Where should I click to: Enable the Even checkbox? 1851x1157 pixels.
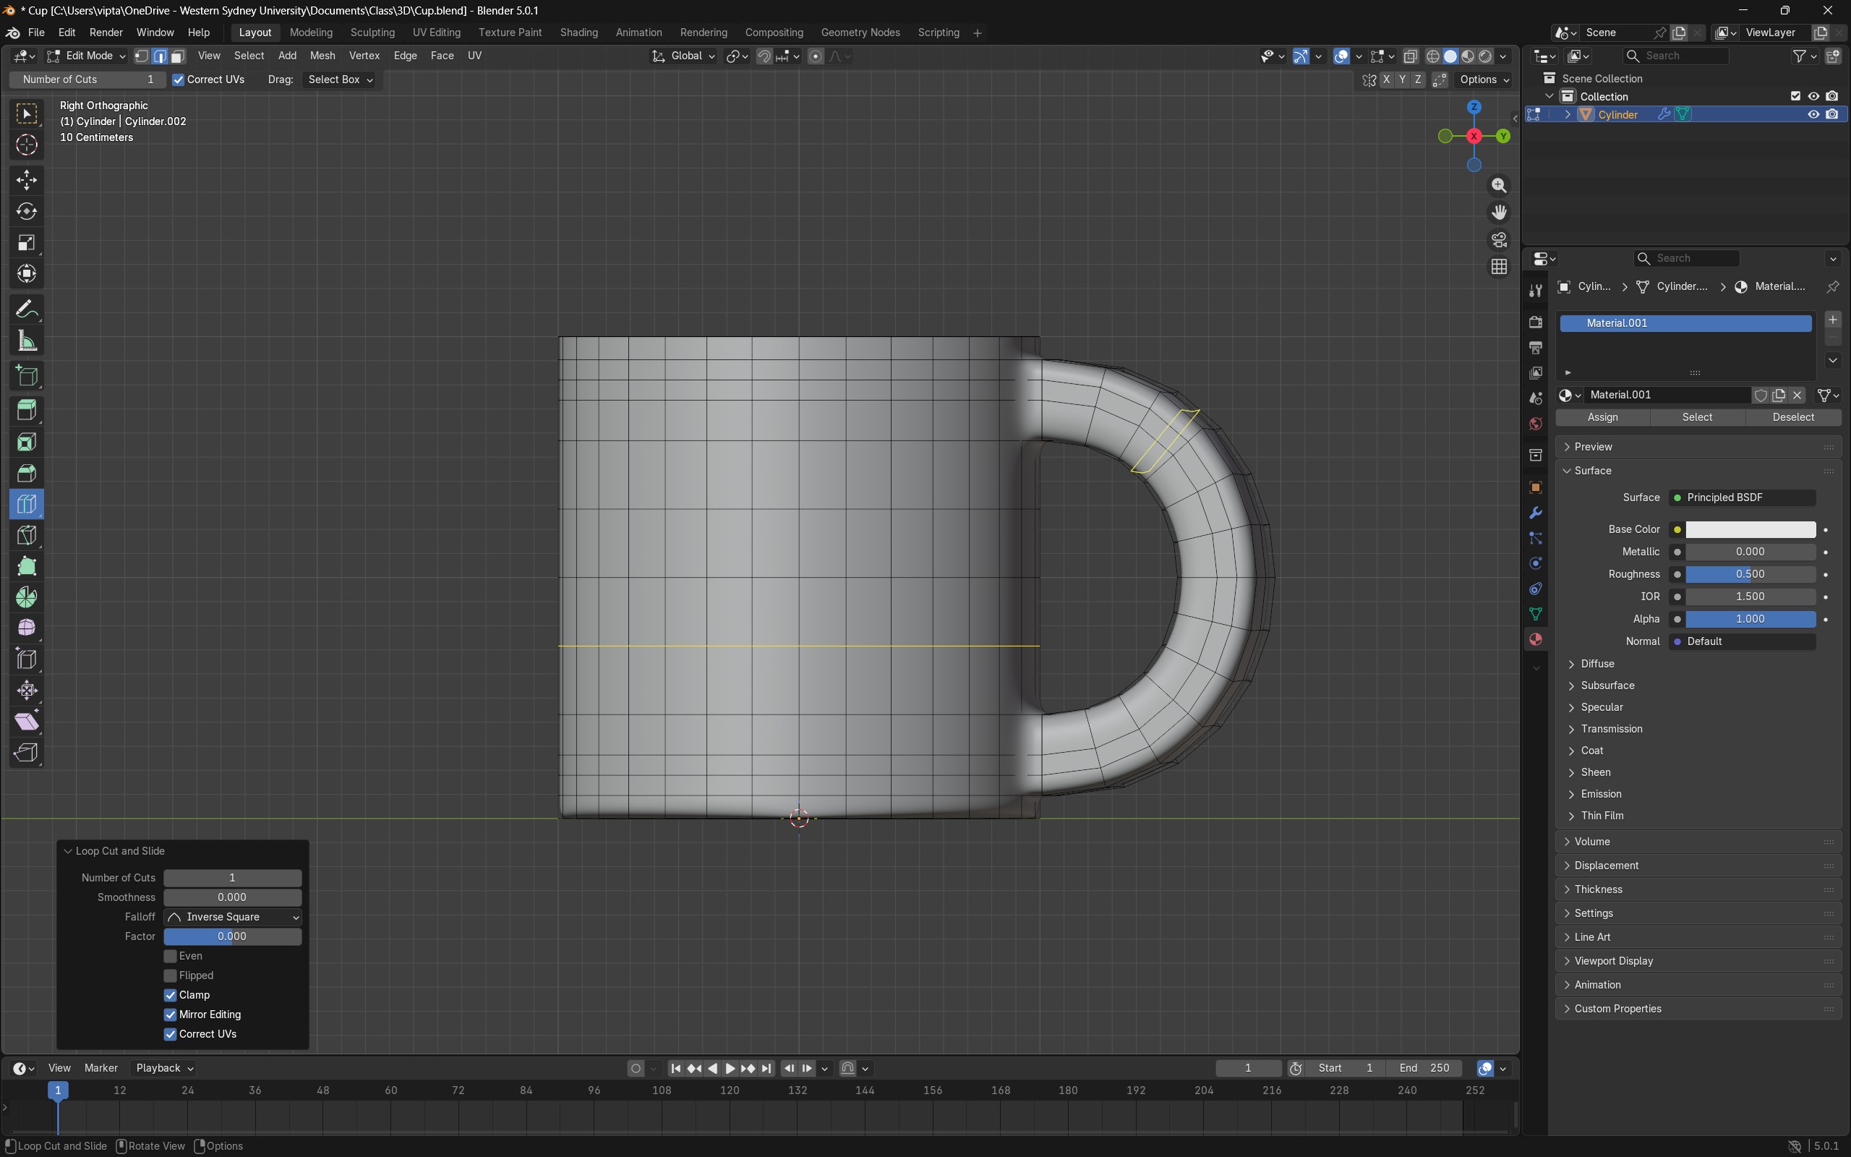171,957
